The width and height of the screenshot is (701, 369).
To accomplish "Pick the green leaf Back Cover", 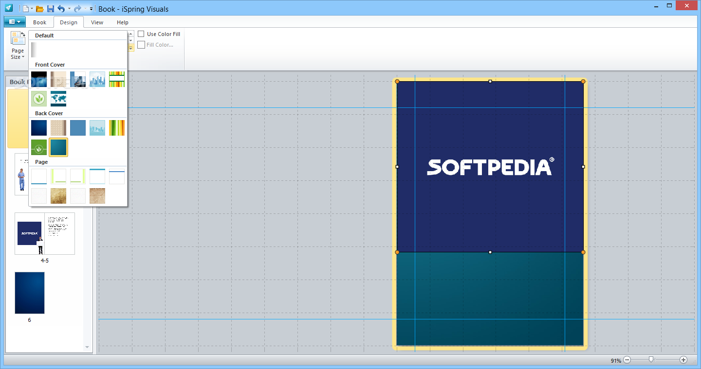I will (39, 147).
